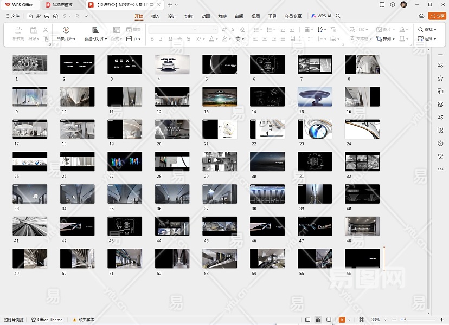Click the 当页开始 play from current icon
Screen dimensions: 449x325
click(x=66, y=30)
